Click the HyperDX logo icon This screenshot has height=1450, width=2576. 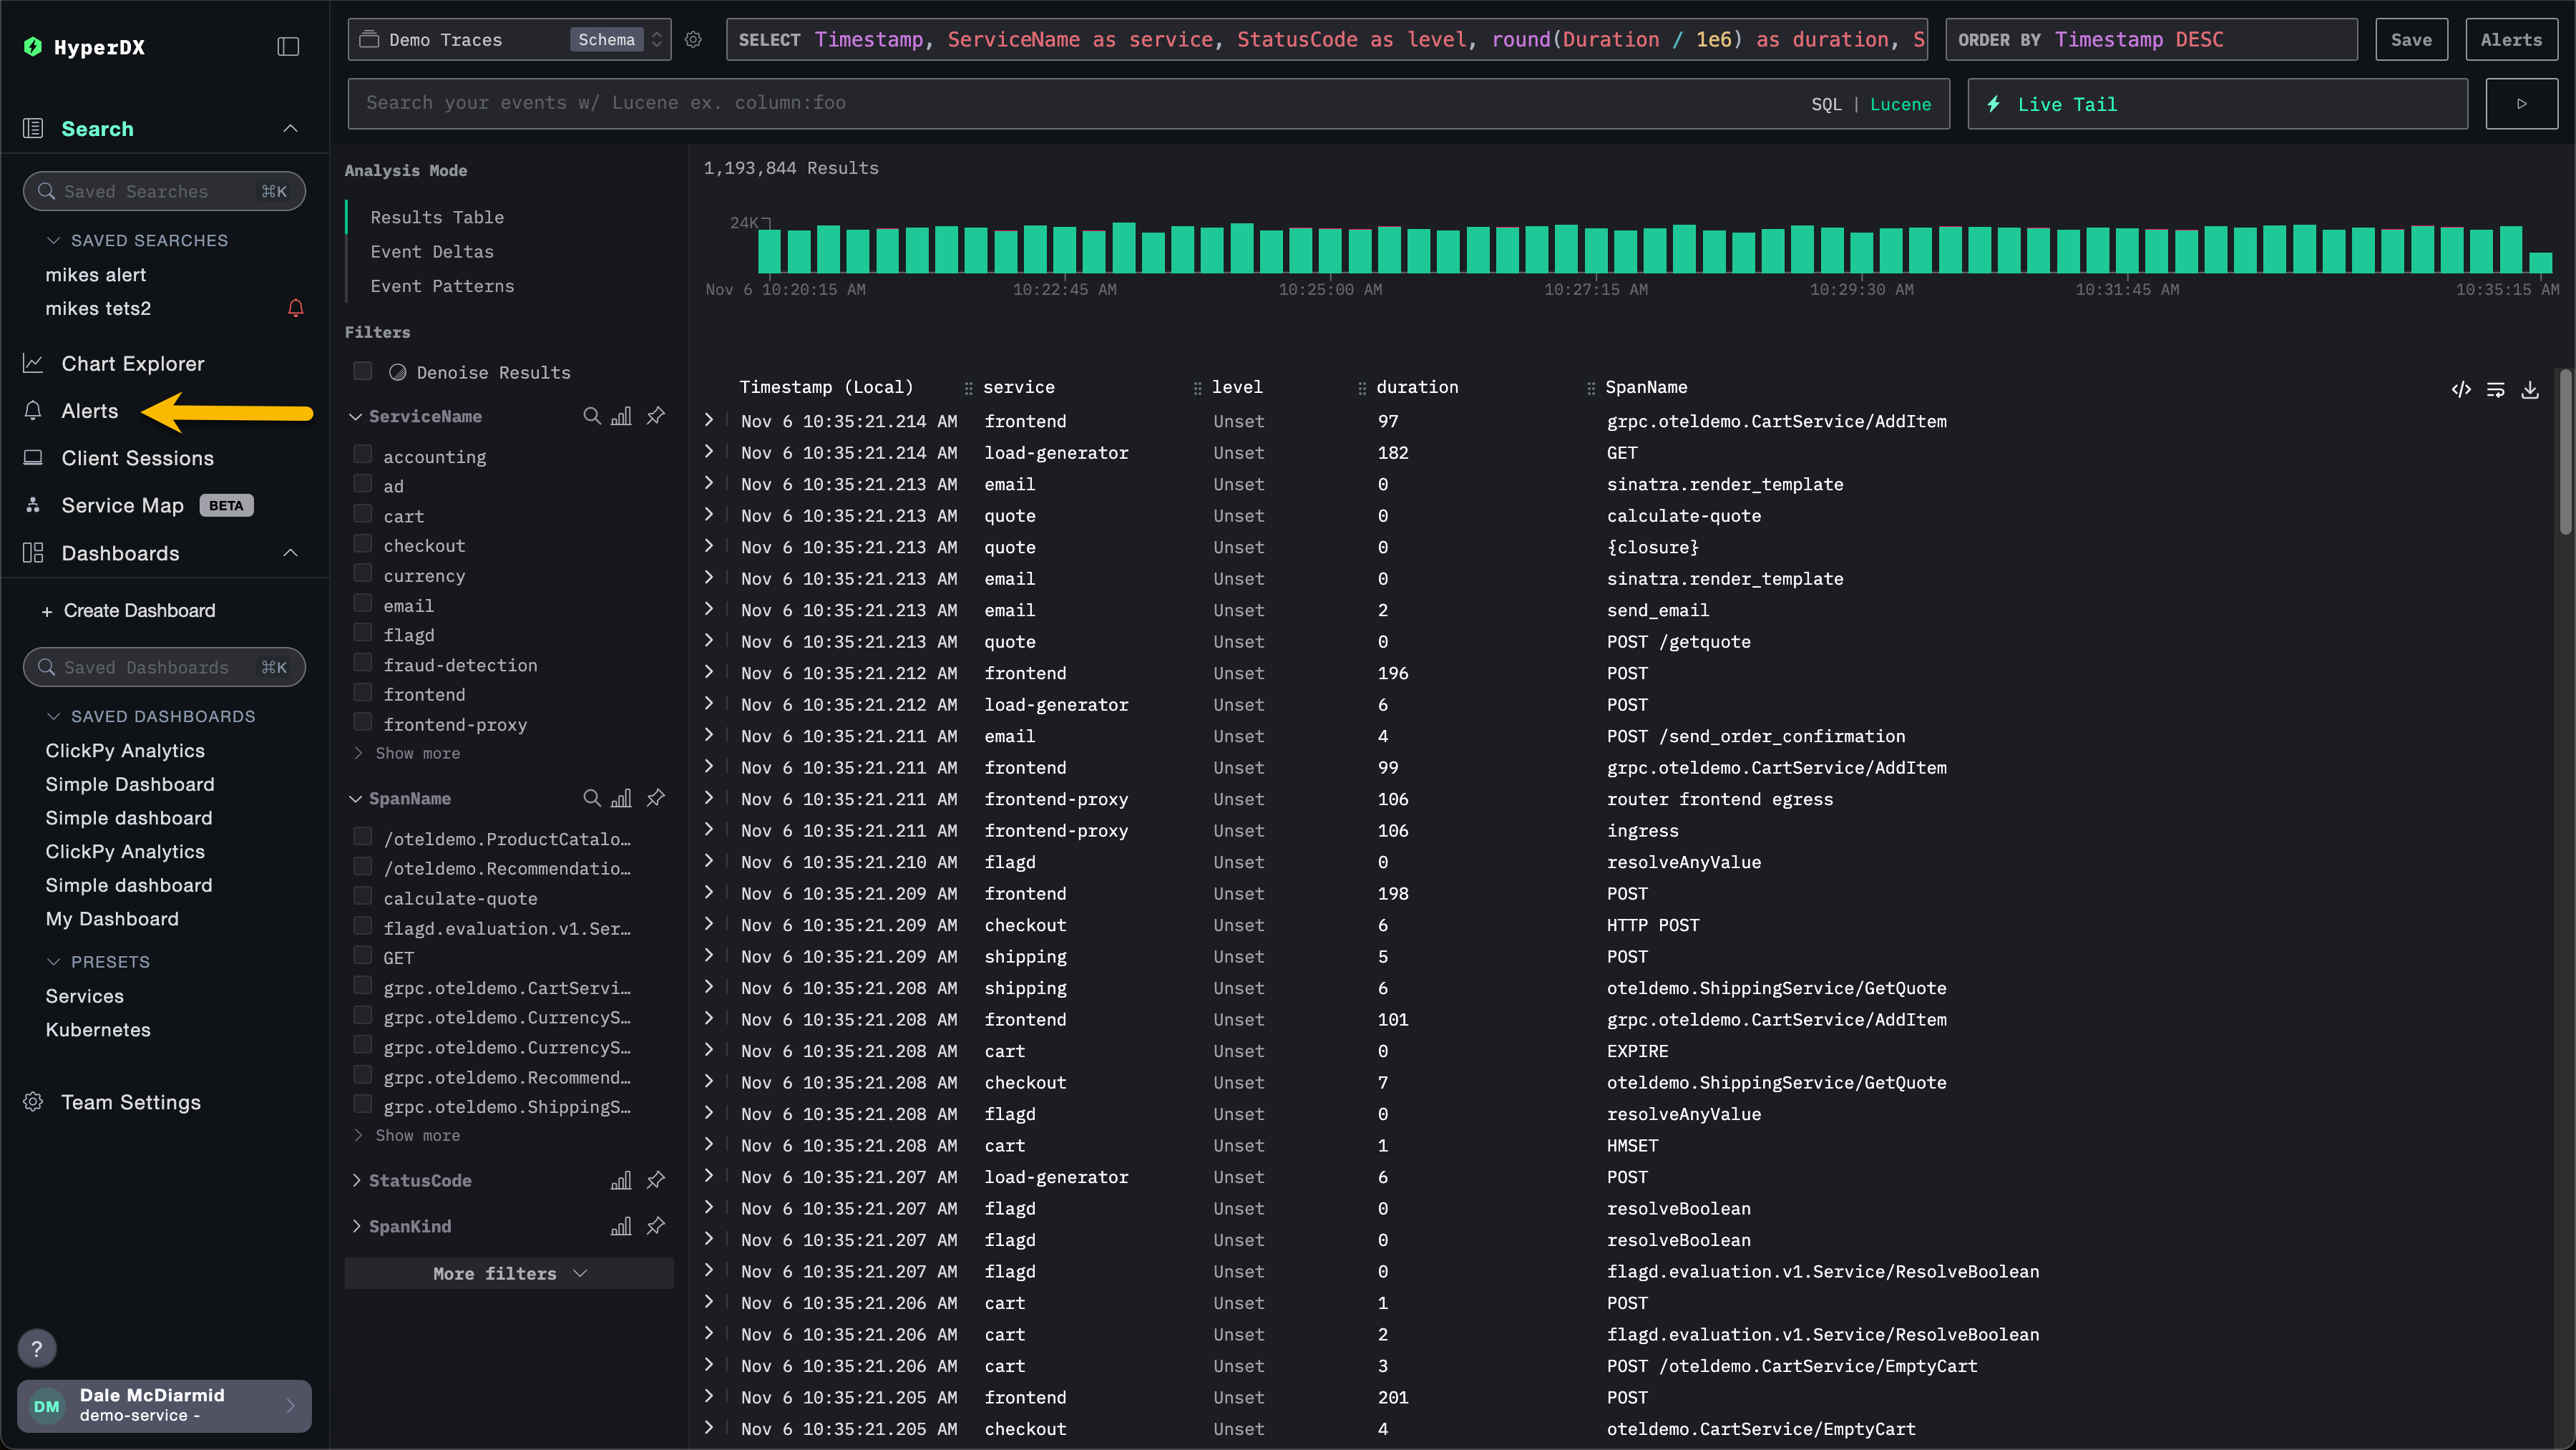(33, 46)
